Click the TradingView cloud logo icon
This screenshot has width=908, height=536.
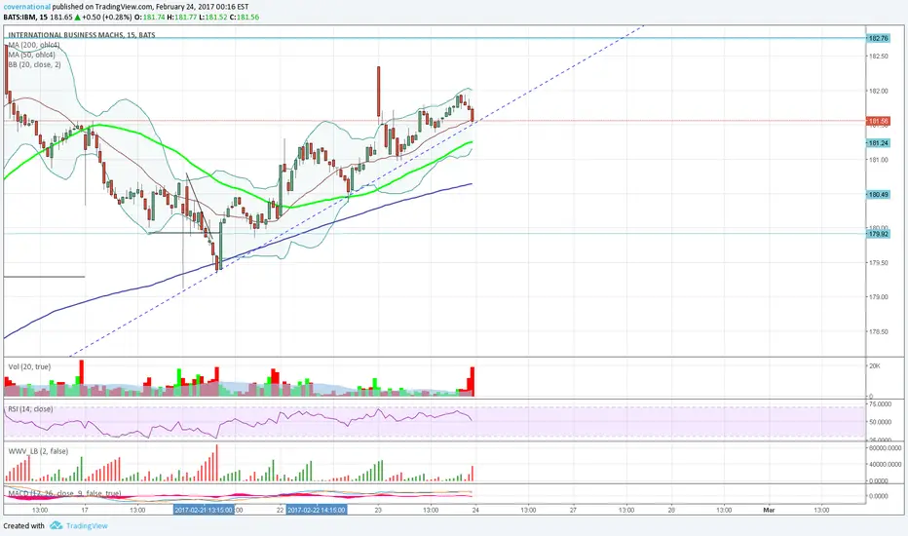[x=56, y=525]
